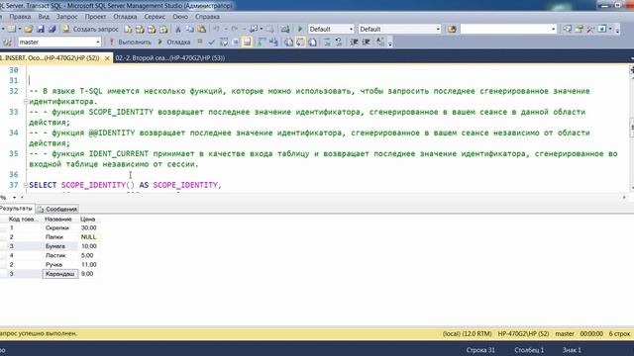Click the Создать запрос button
The height and width of the screenshot is (356, 634).
90,29
